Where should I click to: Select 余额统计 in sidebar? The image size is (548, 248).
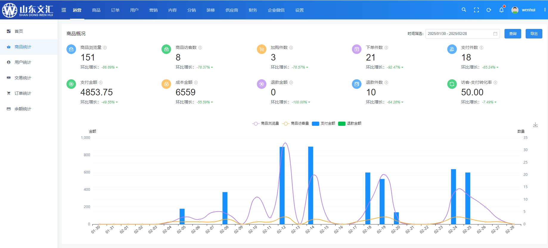[x=29, y=109]
